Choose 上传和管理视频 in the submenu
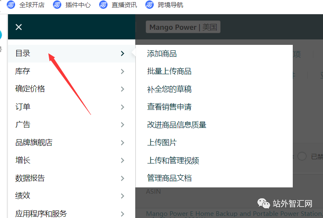 [x=173, y=161]
